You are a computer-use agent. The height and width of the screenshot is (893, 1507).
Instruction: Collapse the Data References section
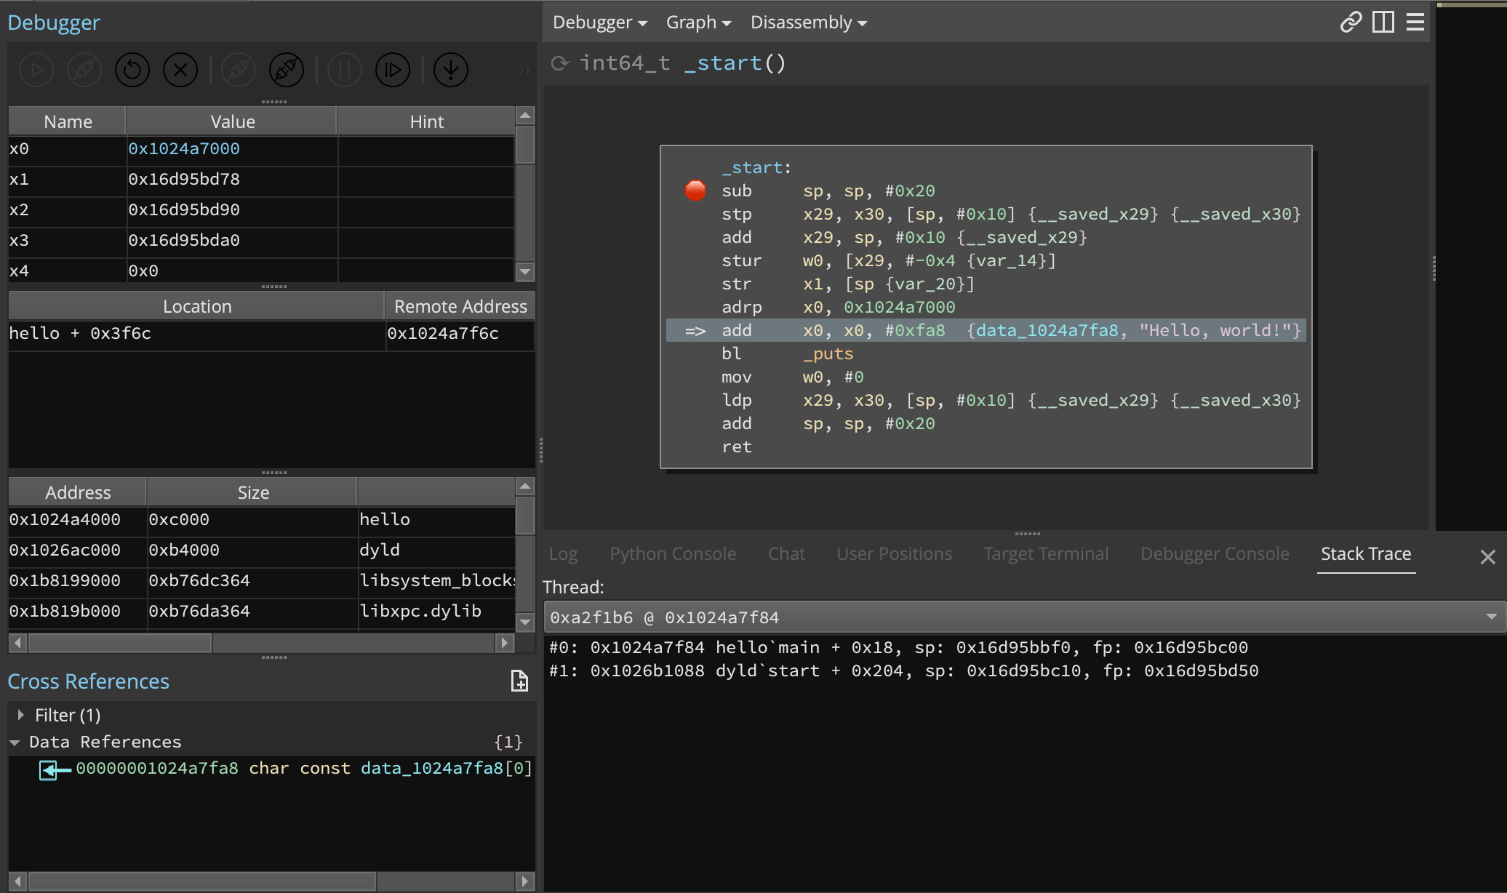click(x=15, y=742)
